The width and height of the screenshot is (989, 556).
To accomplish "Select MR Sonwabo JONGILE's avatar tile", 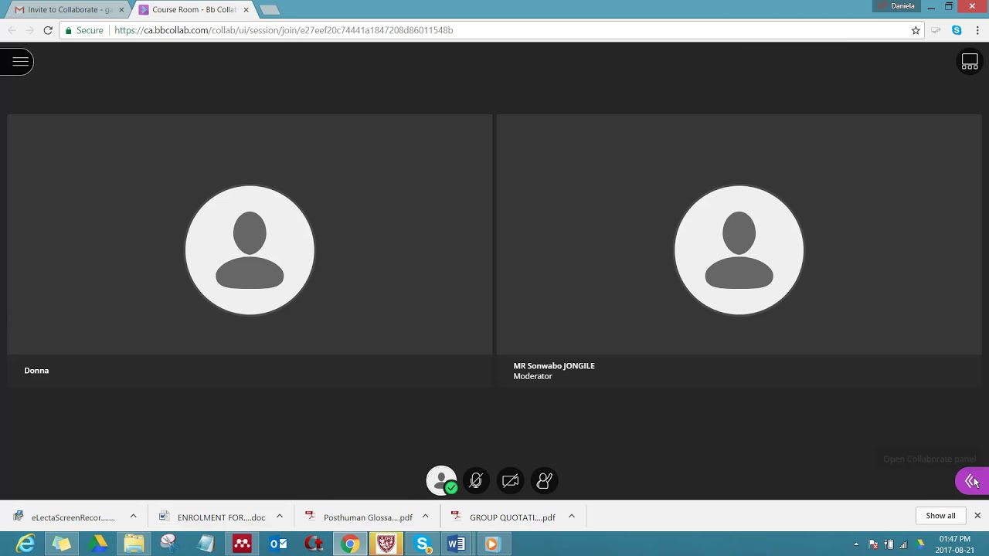I will 739,250.
